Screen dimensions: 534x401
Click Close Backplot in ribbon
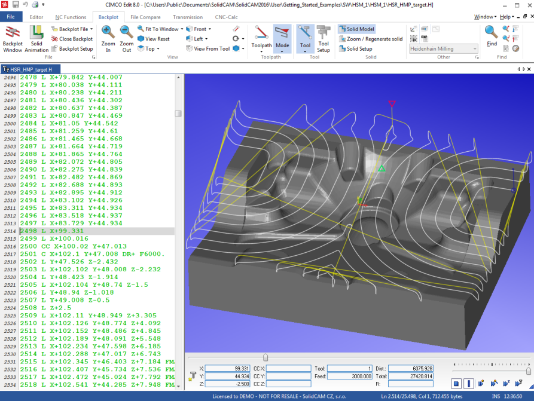pyautogui.click(x=71, y=39)
